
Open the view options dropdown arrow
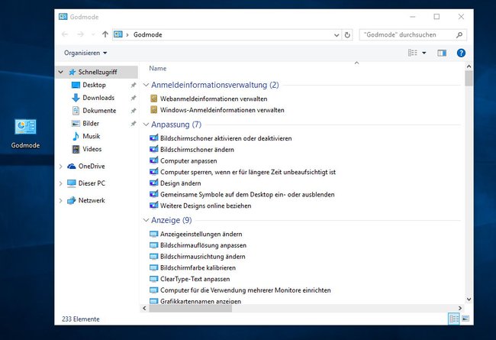pyautogui.click(x=424, y=53)
